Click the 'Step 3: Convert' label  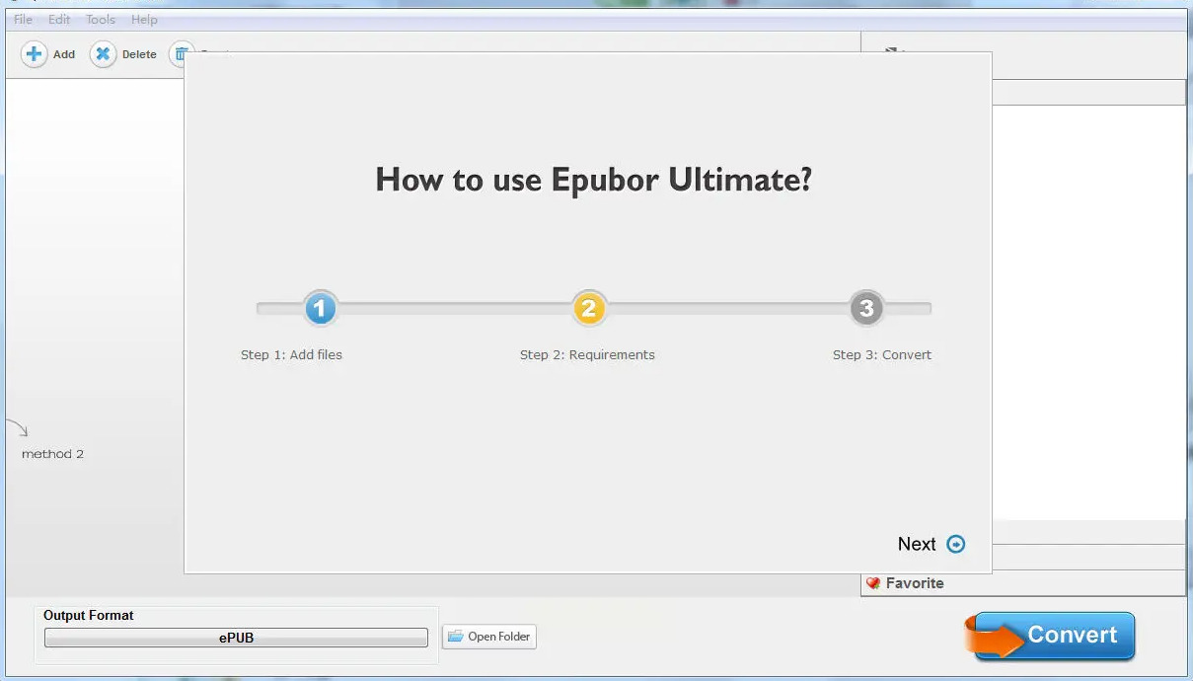(882, 355)
